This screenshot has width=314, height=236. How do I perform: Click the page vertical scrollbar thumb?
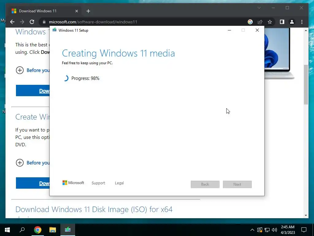(306, 84)
